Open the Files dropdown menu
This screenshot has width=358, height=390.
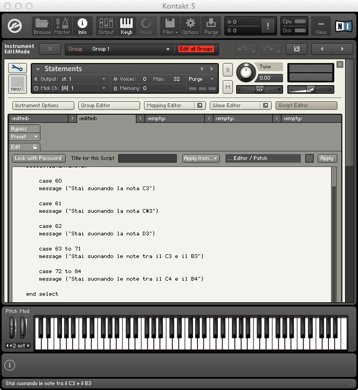coord(170,25)
